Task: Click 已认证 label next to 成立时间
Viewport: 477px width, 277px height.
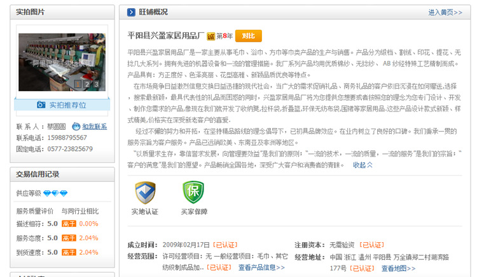Action: [x=225, y=245]
